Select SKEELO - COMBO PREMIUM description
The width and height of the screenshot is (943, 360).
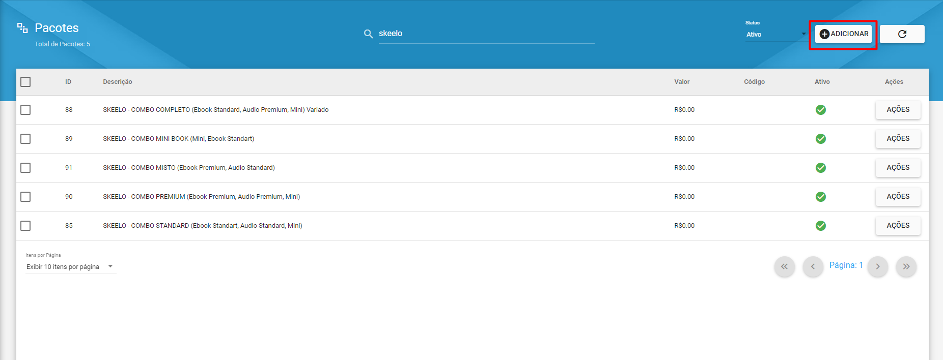tap(202, 197)
